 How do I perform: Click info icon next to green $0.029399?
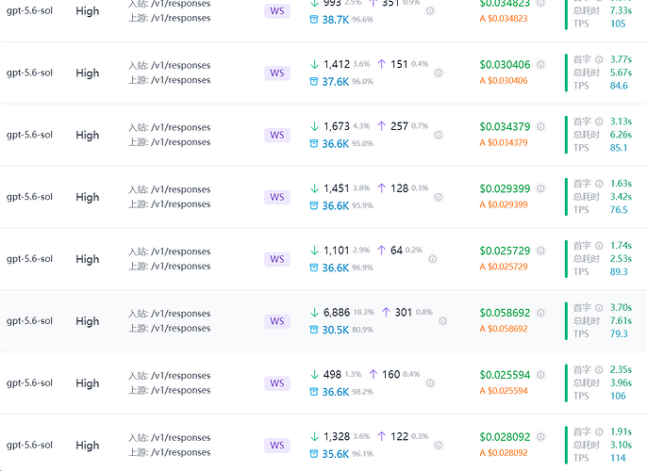click(x=540, y=188)
